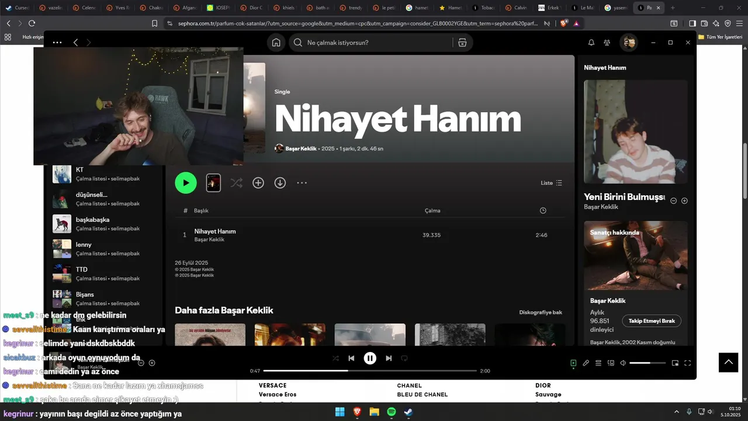Open Başar Keklik artist link in header

coord(301,149)
